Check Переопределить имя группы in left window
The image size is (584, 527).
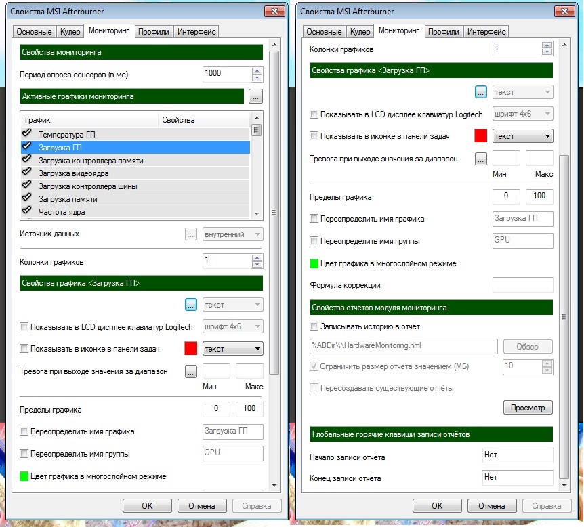click(x=24, y=454)
